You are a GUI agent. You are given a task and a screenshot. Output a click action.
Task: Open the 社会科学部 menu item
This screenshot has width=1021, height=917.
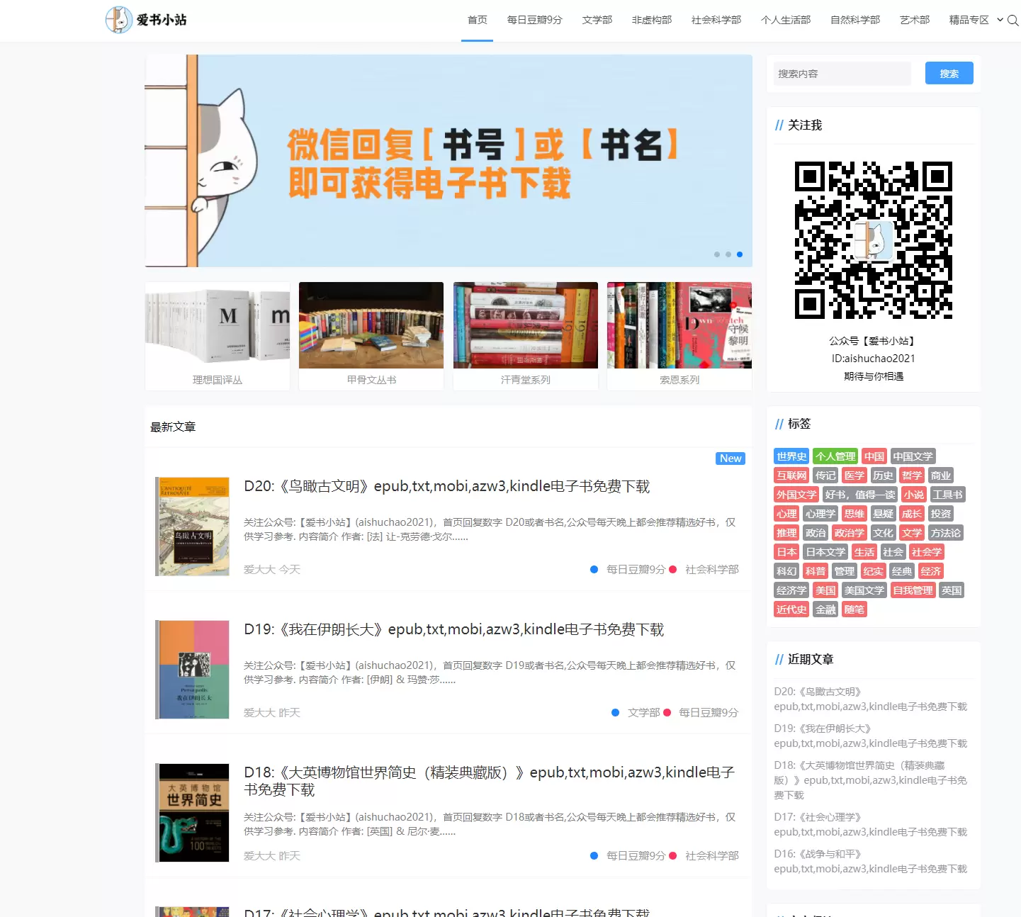pos(716,20)
